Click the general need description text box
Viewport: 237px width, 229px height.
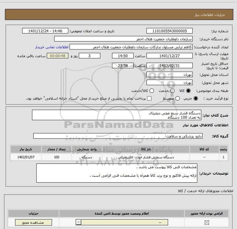coord(117,115)
